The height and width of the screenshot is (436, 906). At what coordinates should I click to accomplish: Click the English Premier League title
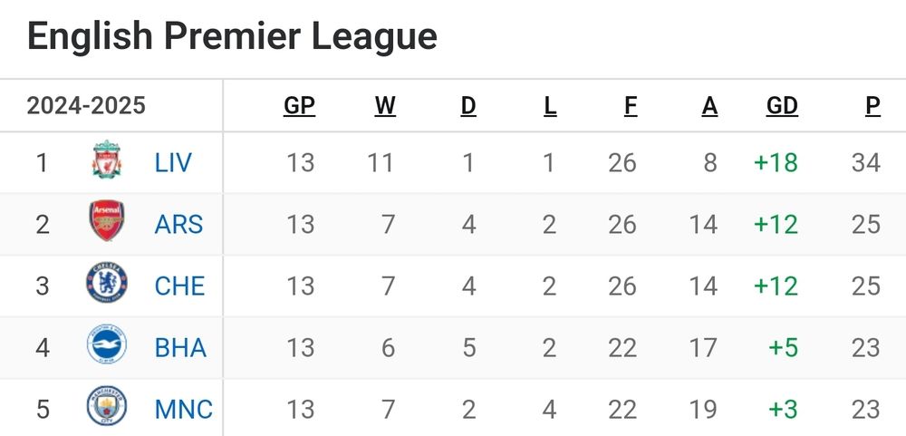pos(232,37)
